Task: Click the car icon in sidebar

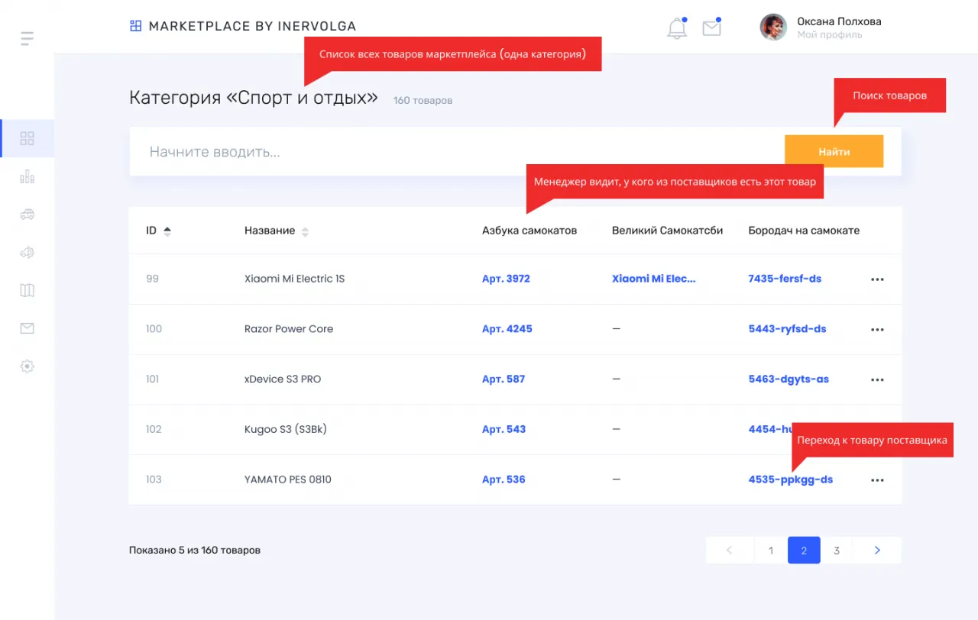Action: coord(27,215)
